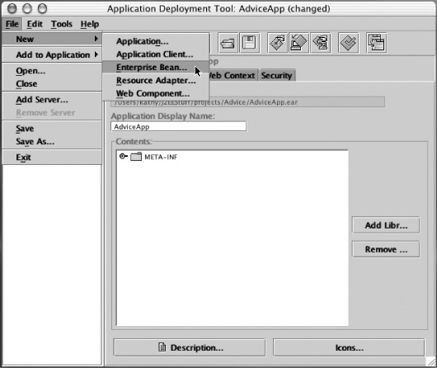Open the Edit menu
Screen dimensions: 437x368
click(x=35, y=24)
